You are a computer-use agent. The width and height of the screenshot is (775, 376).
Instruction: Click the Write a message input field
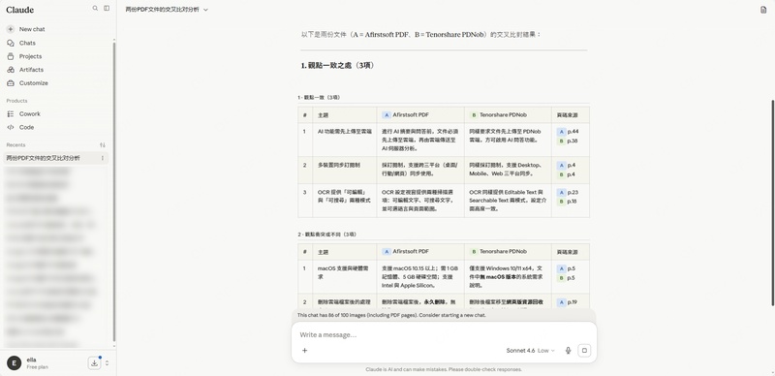[x=444, y=335]
